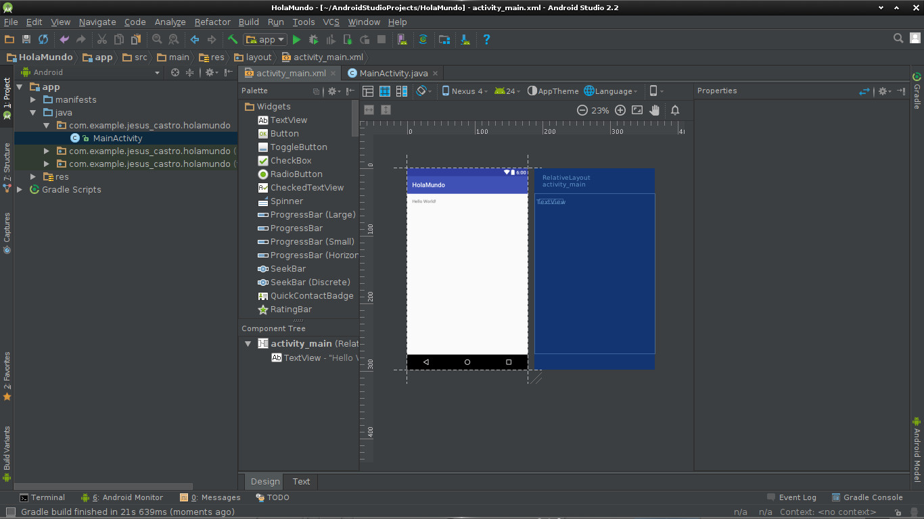924x519 pixels.
Task: Open the Build menu
Action: click(x=249, y=22)
